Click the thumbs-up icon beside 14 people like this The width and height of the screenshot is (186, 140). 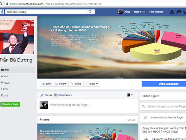[146, 139]
